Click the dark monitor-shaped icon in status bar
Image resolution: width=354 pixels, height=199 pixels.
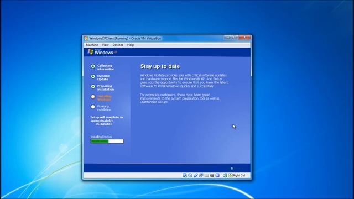[212, 175]
